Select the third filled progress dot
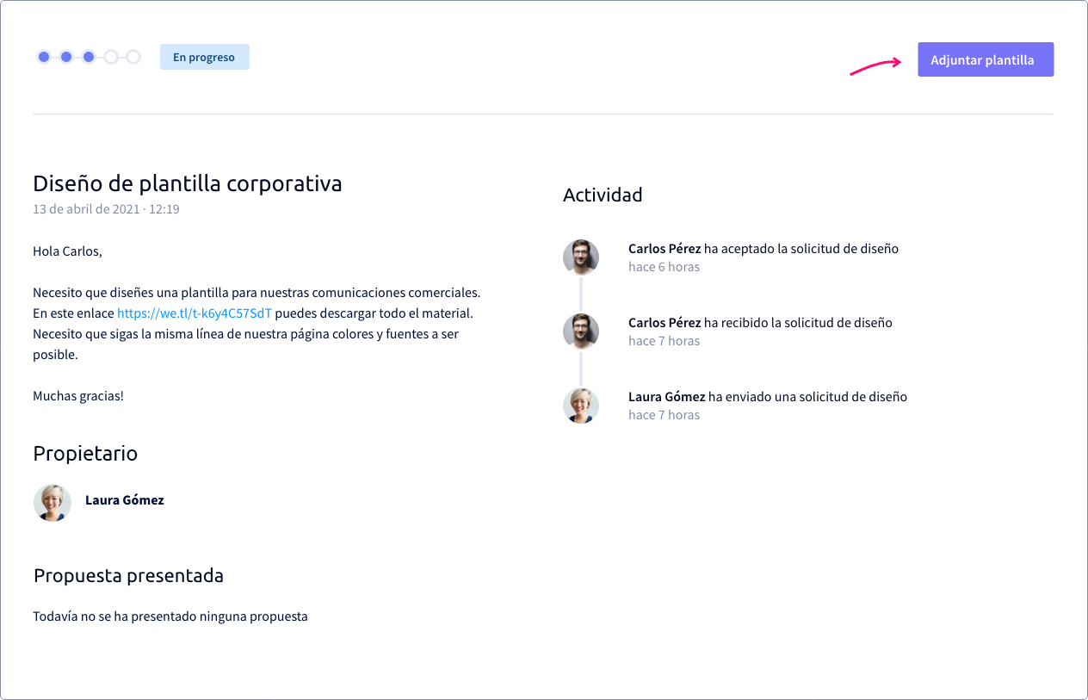This screenshot has height=700, width=1088. point(89,57)
